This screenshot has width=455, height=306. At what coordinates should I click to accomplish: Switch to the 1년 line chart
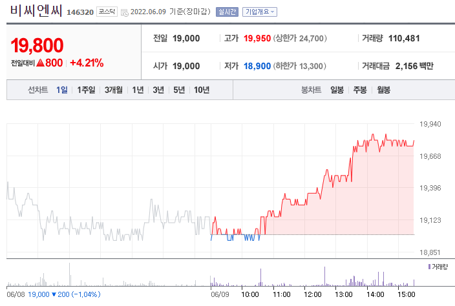pyautogui.click(x=138, y=90)
